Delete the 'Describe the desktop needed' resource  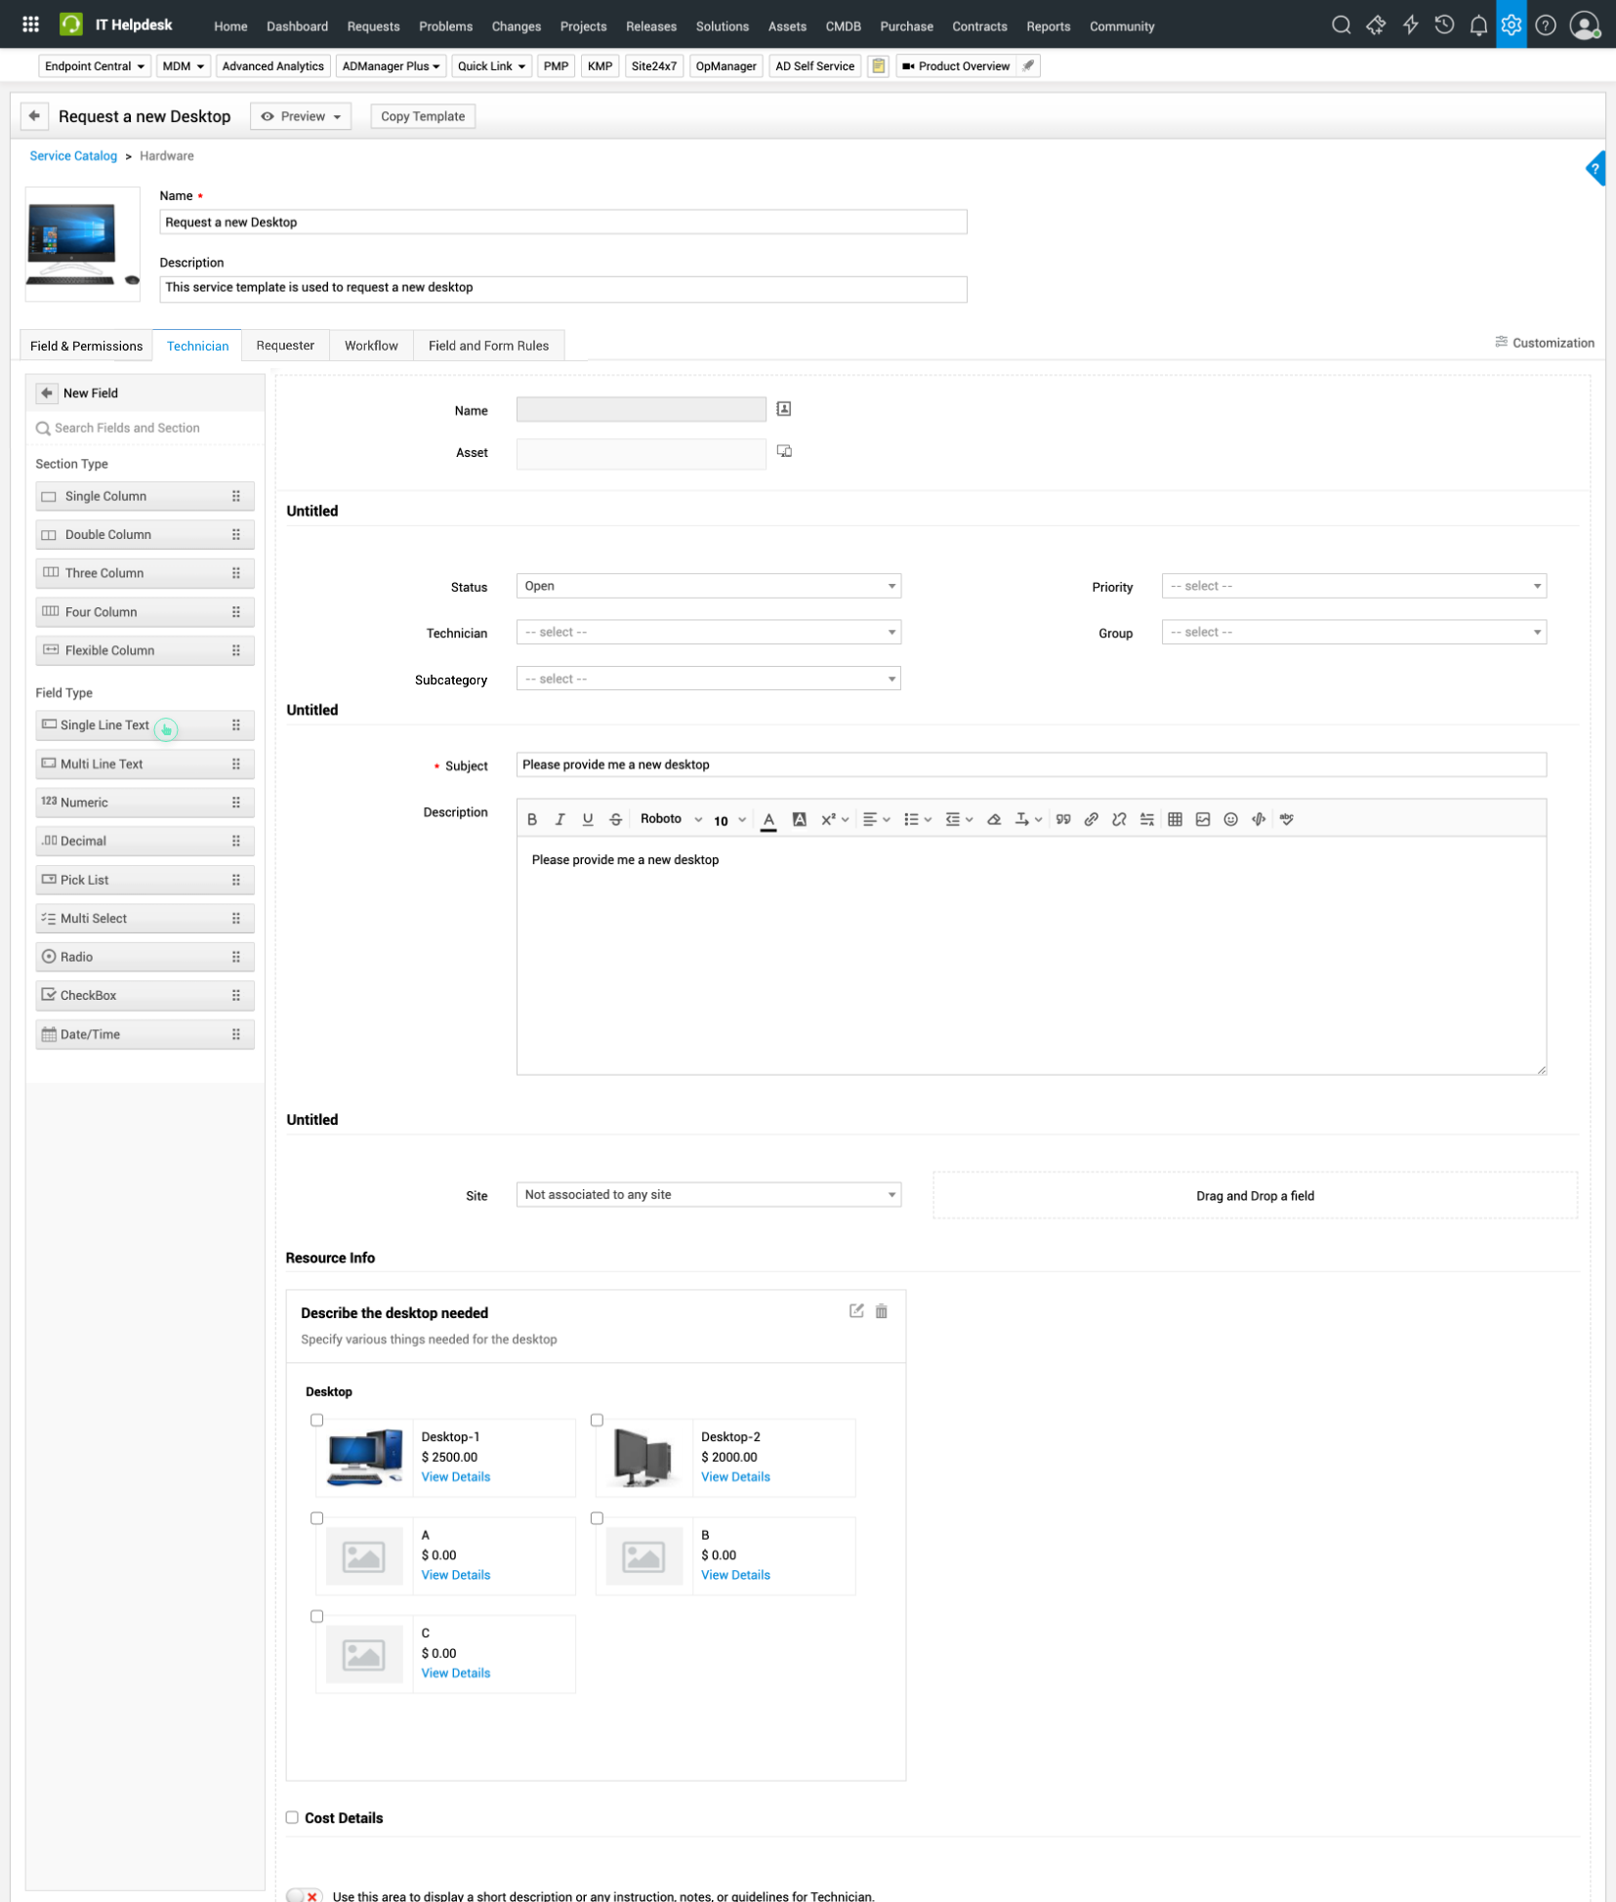point(881,1311)
